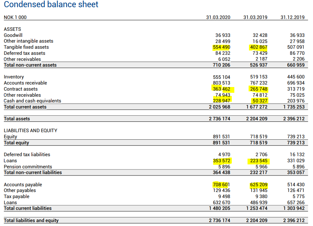Click the highlighted Tangible fixed assets value 554 490
This screenshot has height=226, width=313.
click(x=221, y=47)
